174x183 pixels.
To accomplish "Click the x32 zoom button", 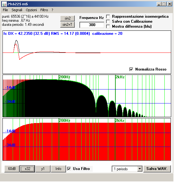I will pyautogui.click(x=27, y=169).
